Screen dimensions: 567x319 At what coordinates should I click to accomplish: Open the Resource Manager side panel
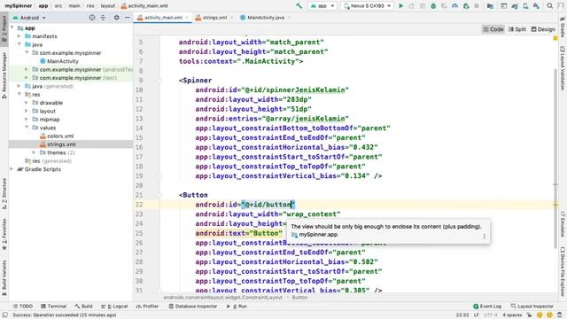[x=4, y=75]
